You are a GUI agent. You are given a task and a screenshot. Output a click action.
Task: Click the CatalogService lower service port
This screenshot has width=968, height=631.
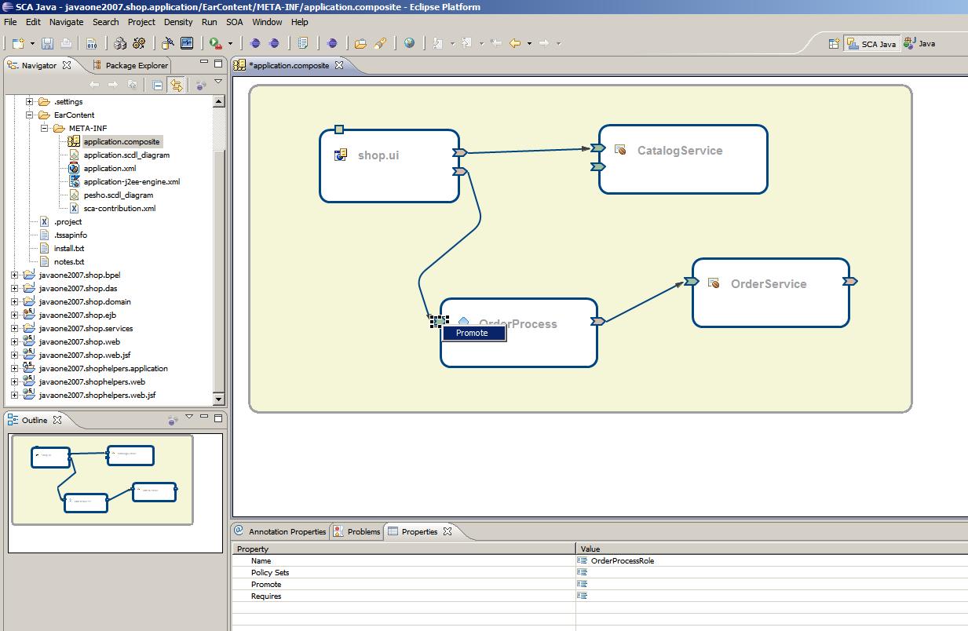point(598,166)
